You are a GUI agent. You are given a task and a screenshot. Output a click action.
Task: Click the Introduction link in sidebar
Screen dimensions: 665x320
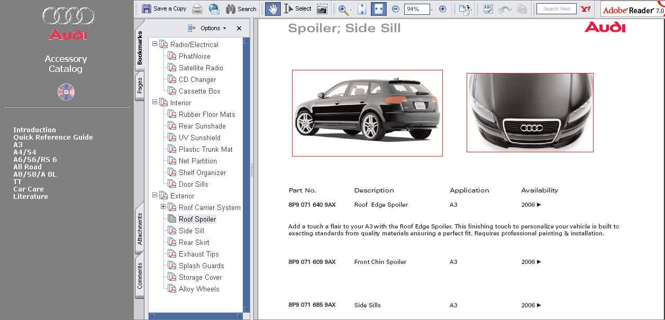click(x=34, y=130)
